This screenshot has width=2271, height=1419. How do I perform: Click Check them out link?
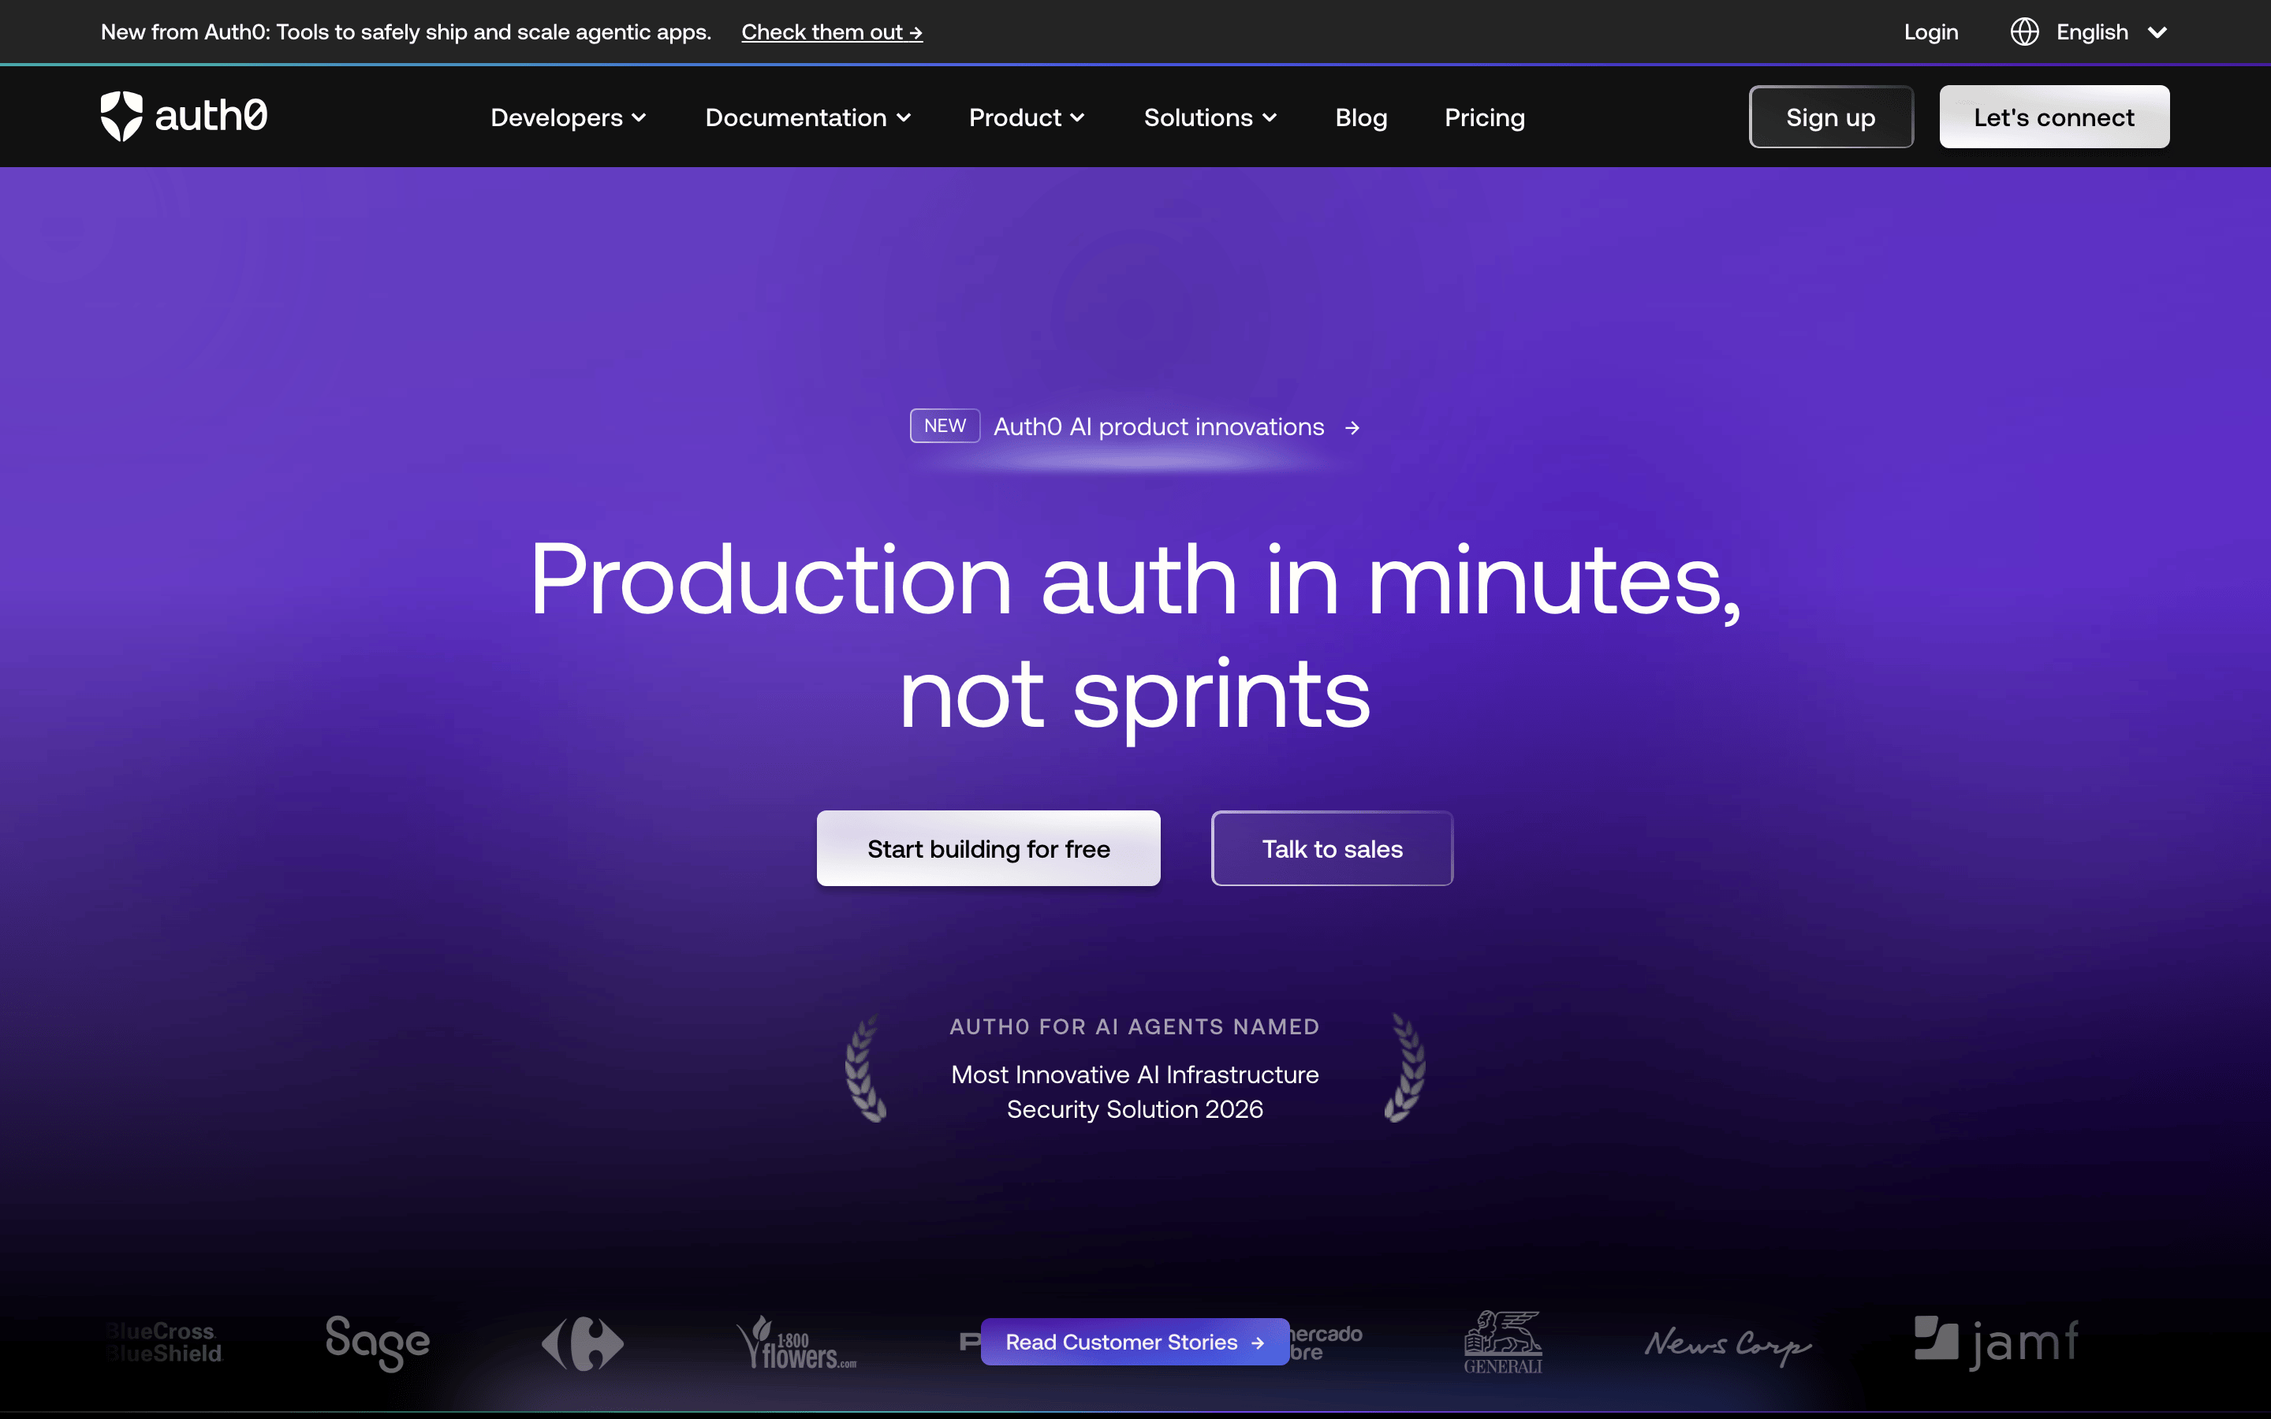(x=831, y=32)
